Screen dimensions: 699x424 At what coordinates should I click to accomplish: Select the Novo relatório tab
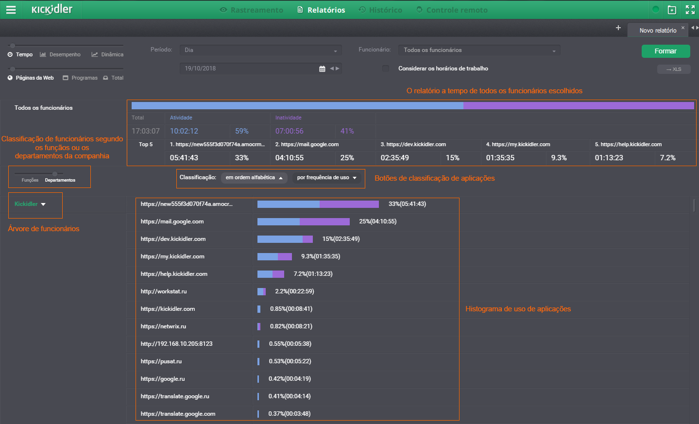coord(658,30)
